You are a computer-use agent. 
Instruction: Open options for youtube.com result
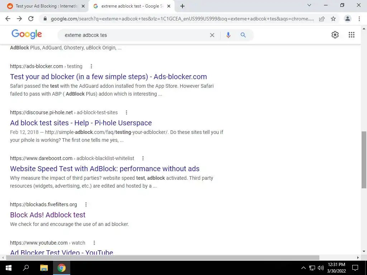(x=94, y=243)
